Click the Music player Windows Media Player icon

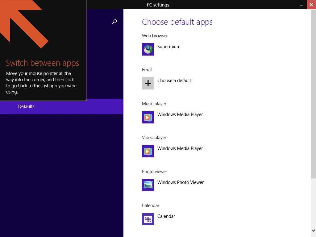pyautogui.click(x=148, y=117)
